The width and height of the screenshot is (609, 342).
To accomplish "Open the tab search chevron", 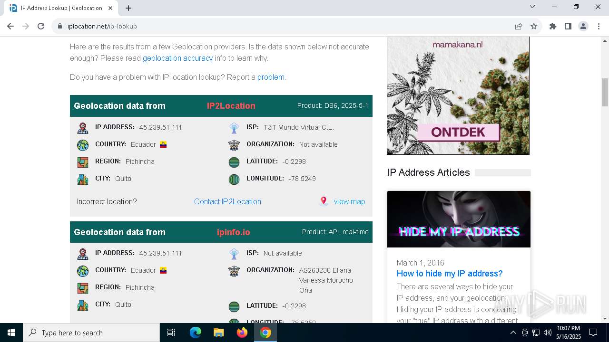I will [532, 7].
